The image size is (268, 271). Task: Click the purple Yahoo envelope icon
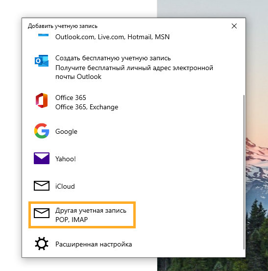coord(42,158)
